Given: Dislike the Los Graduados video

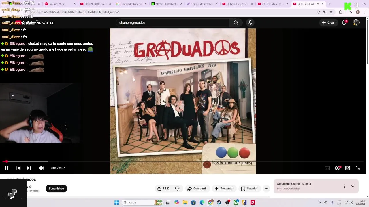Looking at the screenshot, I should tap(177, 189).
